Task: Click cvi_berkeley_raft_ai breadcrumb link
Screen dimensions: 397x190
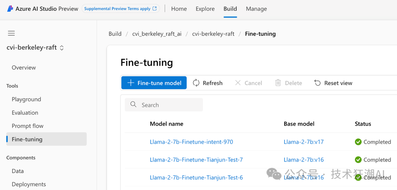Action: coord(157,34)
